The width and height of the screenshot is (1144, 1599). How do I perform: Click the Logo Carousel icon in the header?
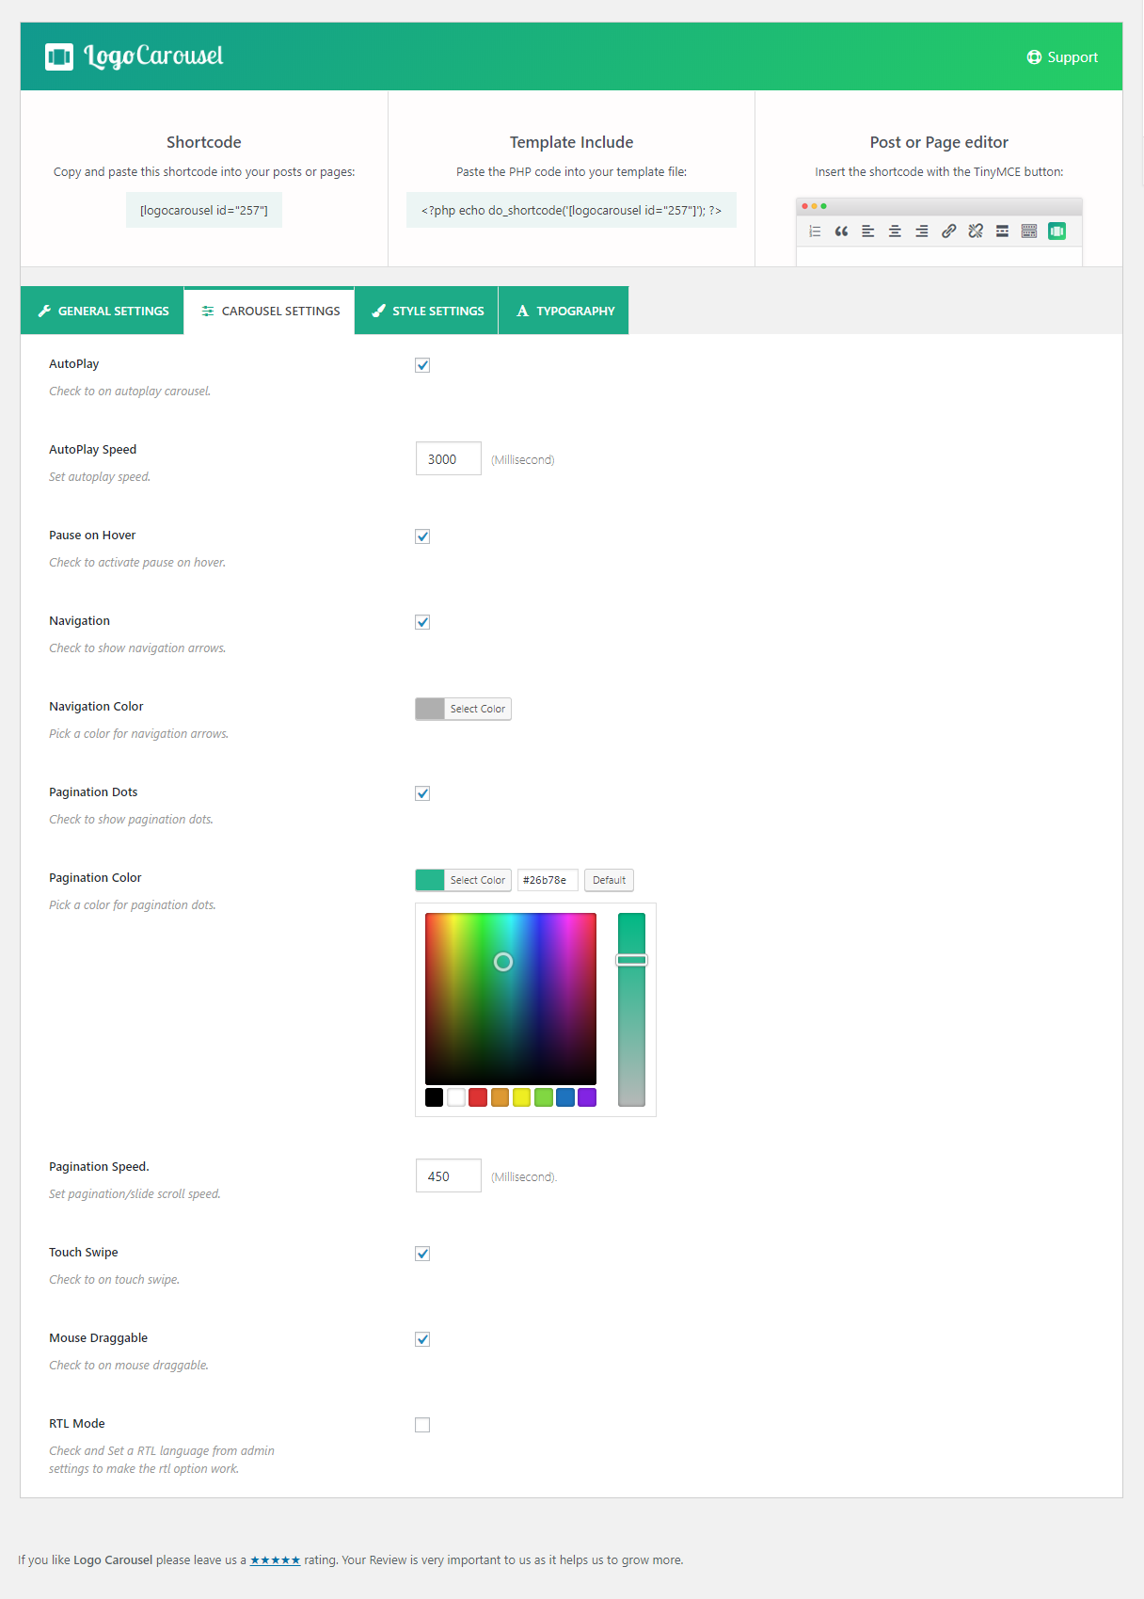[x=59, y=57]
